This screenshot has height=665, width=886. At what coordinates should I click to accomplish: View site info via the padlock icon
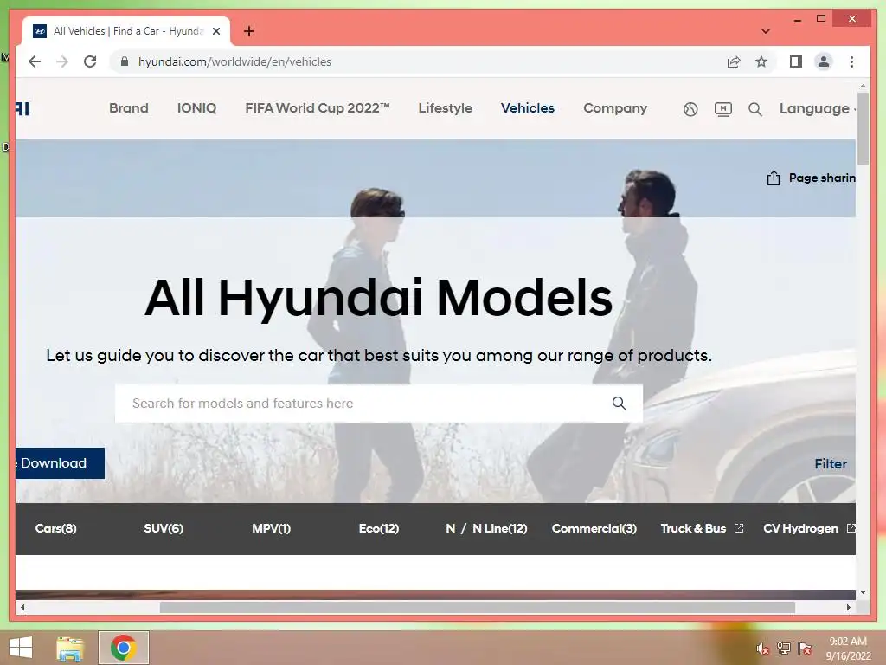125,61
